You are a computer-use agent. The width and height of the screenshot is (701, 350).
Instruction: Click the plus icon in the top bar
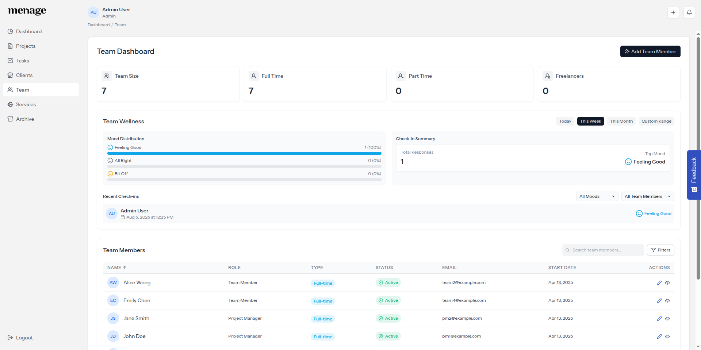(673, 12)
